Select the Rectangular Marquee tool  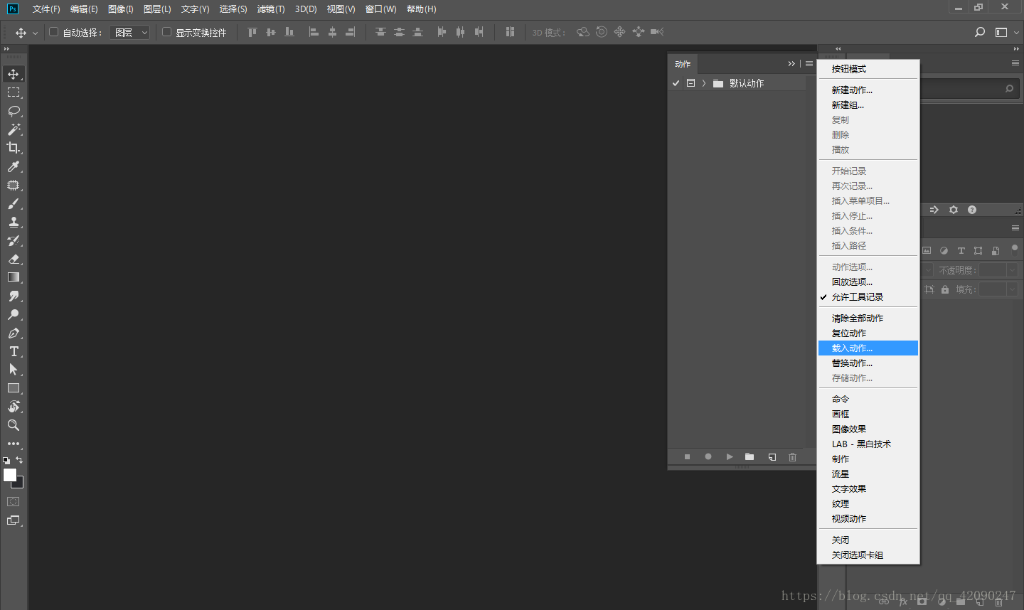pos(14,92)
